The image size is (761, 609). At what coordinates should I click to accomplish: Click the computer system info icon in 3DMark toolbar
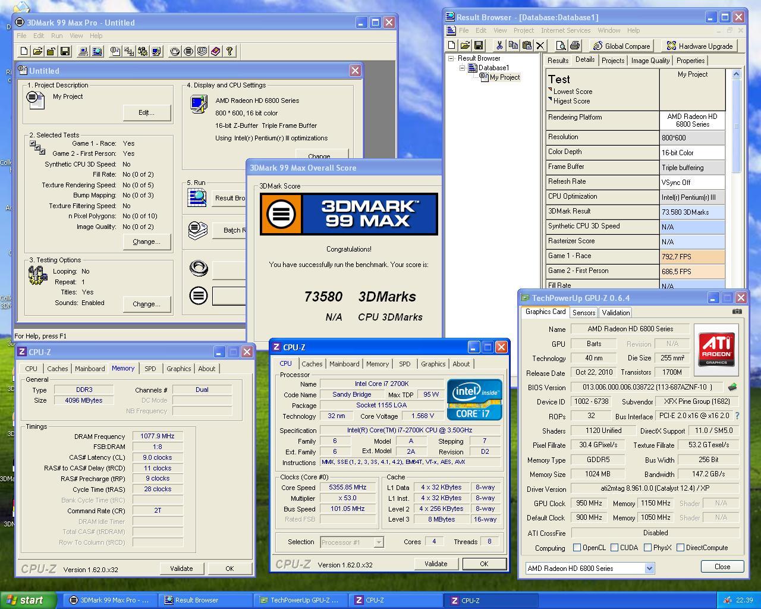83,52
